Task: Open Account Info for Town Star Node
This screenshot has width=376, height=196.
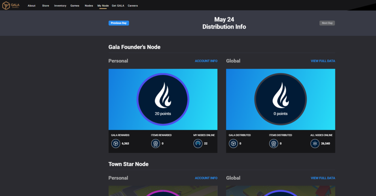Action: [206, 178]
